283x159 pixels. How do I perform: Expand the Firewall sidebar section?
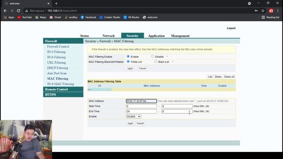(63, 41)
